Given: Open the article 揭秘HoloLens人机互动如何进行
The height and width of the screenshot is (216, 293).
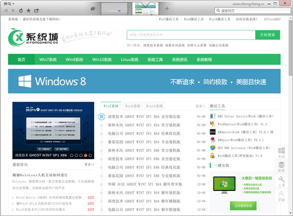Looking at the screenshot, I should pos(40,175).
